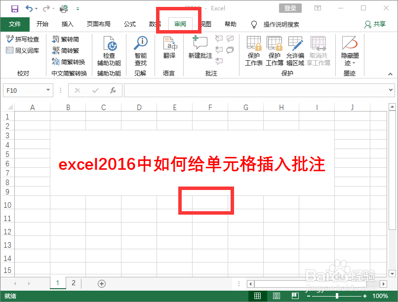Open 简繁转换 conversion dialog

point(68,62)
